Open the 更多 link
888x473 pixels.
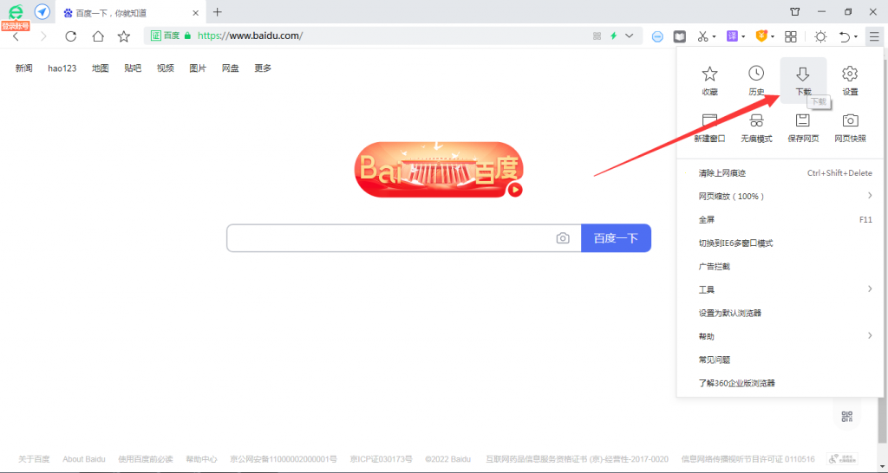point(263,68)
